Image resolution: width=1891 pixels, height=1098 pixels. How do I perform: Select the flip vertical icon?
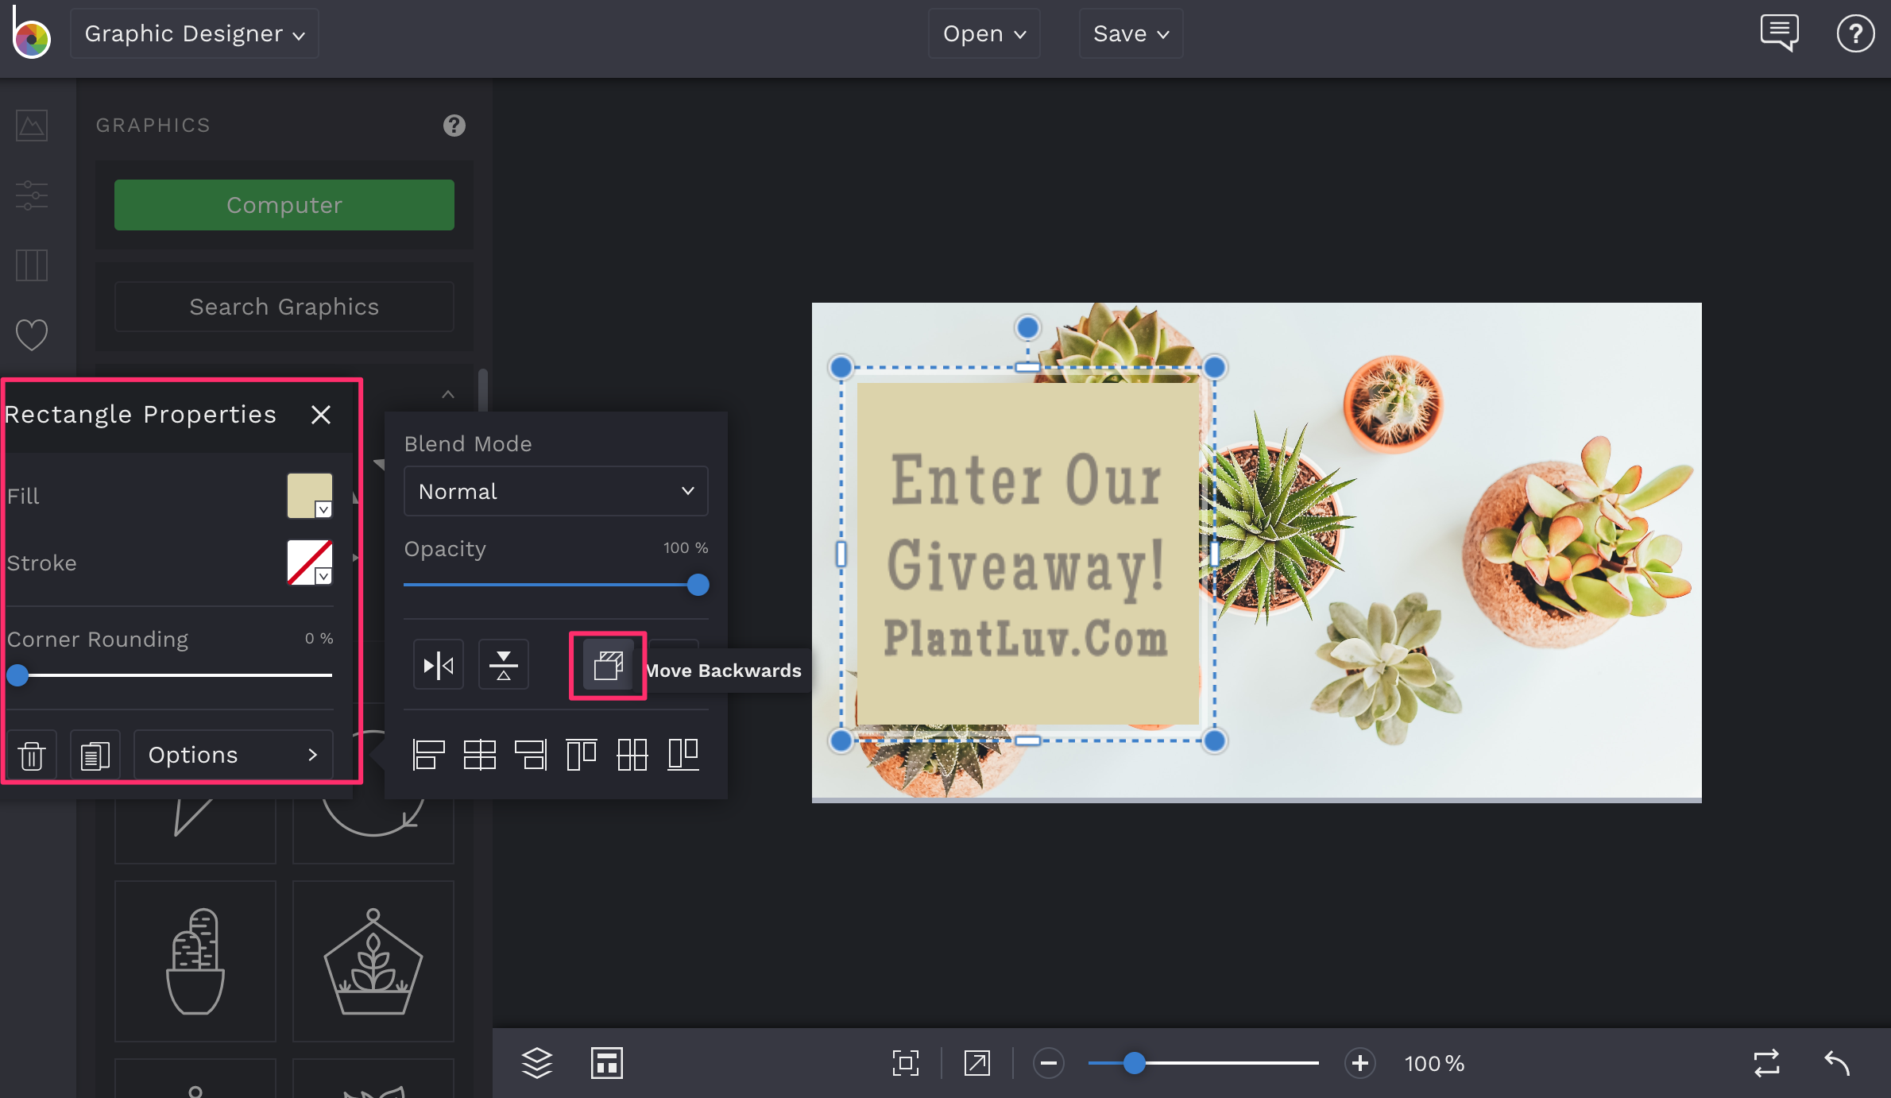point(503,664)
